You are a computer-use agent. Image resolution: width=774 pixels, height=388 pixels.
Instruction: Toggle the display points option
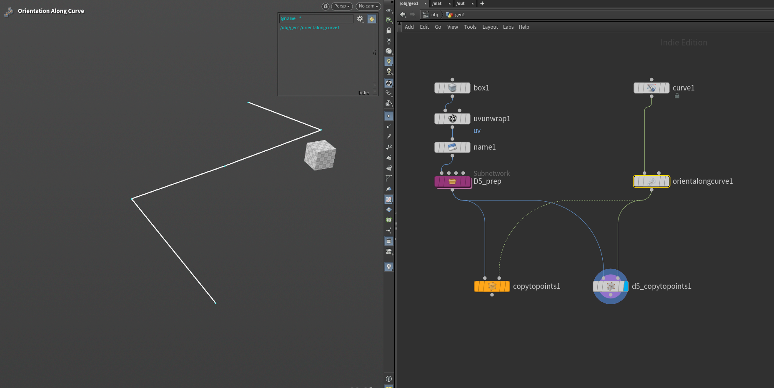click(x=389, y=116)
